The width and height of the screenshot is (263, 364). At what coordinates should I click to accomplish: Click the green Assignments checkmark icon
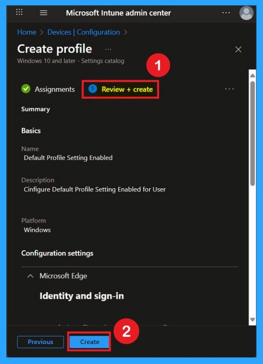tap(26, 89)
